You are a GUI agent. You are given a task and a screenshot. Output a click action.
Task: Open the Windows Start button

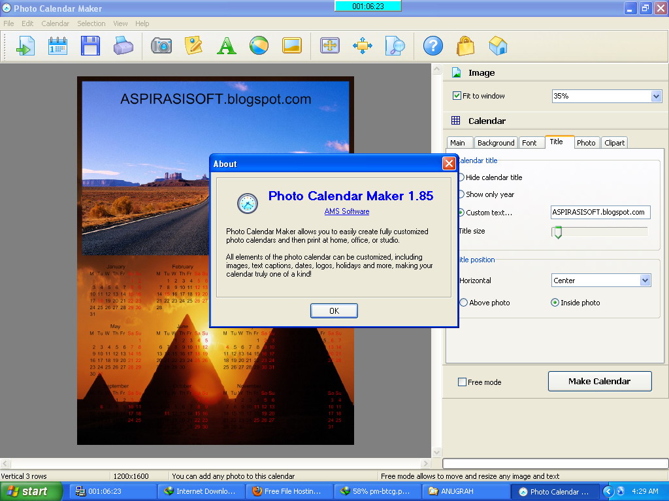pos(31,491)
